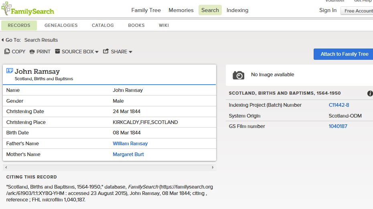This screenshot has width=373, height=209.
Task: Click the FamilySearch tree logo
Action: point(6,8)
